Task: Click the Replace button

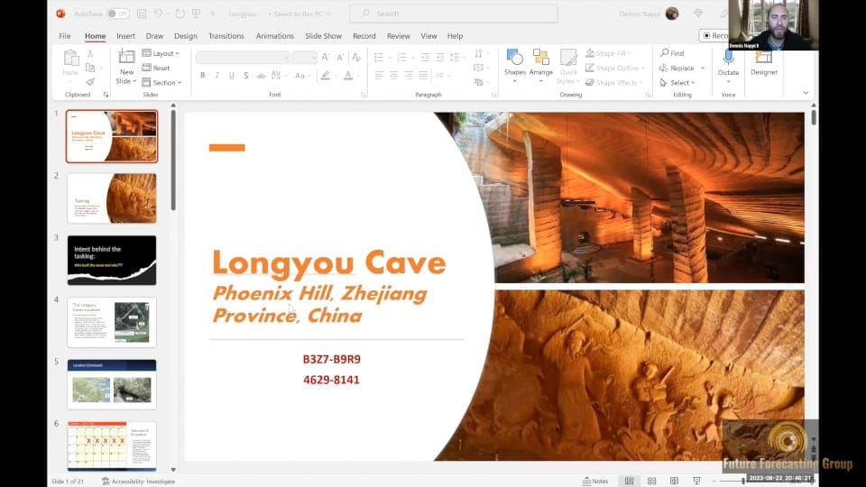Action: 678,68
